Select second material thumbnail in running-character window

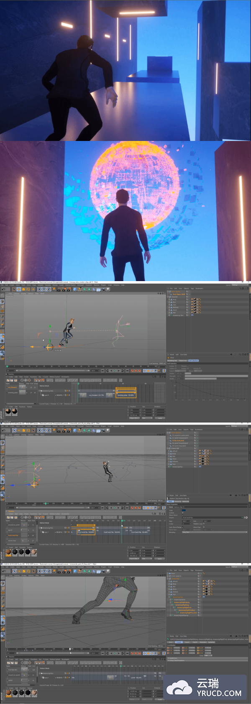click(x=15, y=412)
